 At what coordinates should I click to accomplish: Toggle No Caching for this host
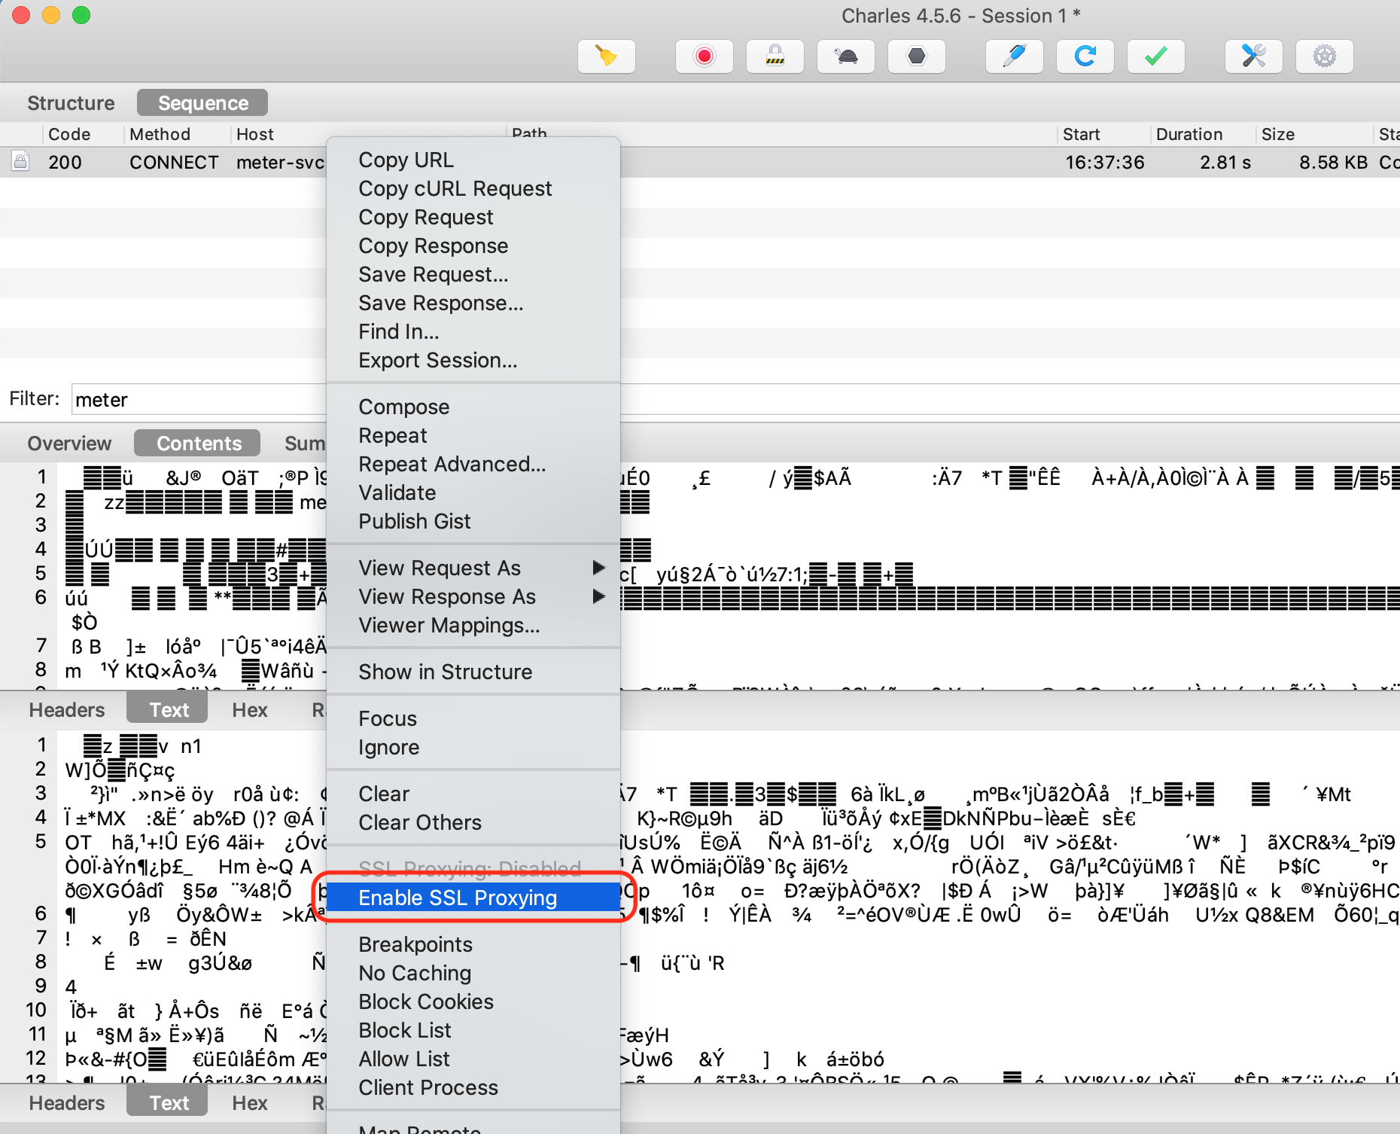(415, 973)
